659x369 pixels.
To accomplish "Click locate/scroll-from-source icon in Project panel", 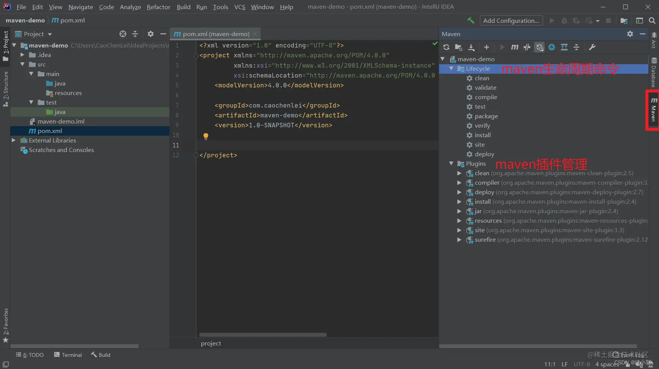I will coord(123,34).
